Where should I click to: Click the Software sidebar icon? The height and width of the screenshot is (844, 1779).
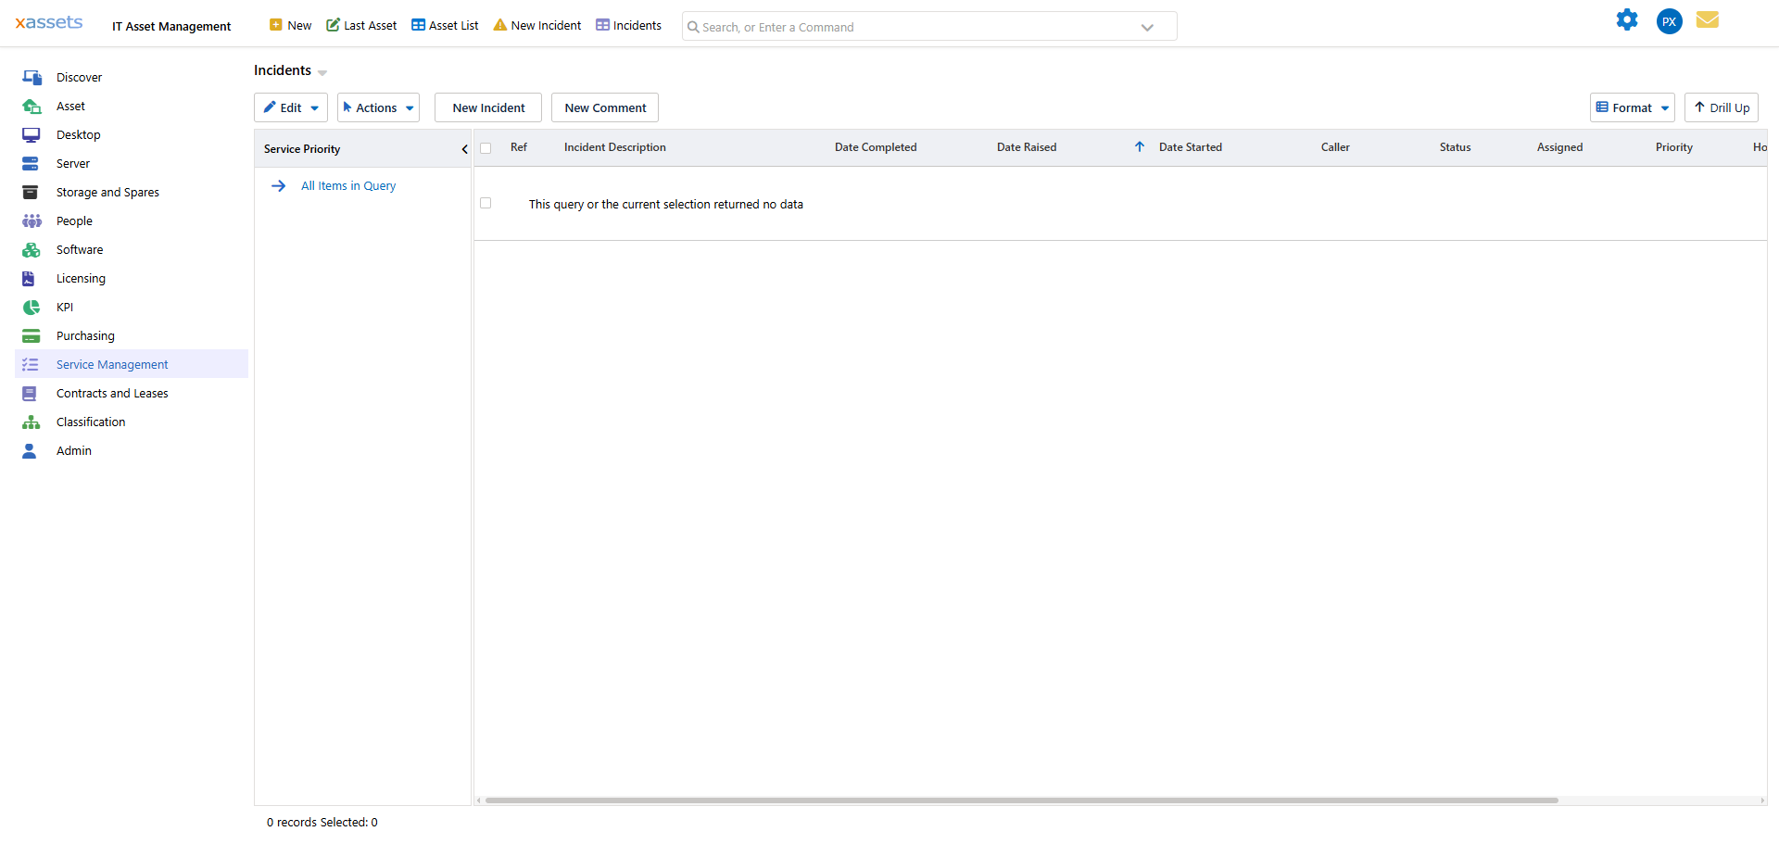(32, 250)
